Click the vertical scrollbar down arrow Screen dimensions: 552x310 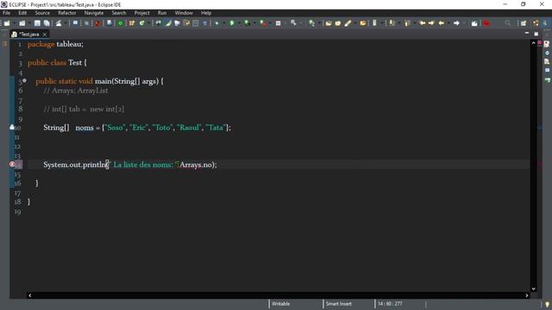533,289
